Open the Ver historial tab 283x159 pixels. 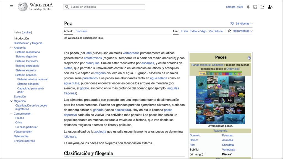(216, 31)
